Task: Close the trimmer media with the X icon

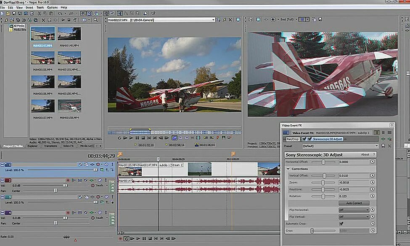Action: [x=230, y=20]
